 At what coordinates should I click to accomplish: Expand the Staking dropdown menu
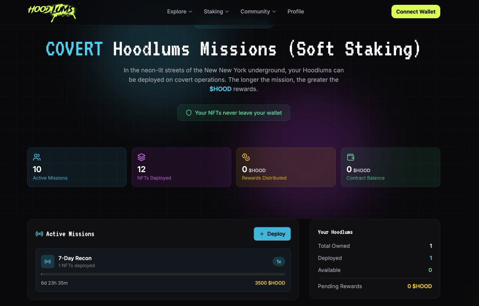216,12
